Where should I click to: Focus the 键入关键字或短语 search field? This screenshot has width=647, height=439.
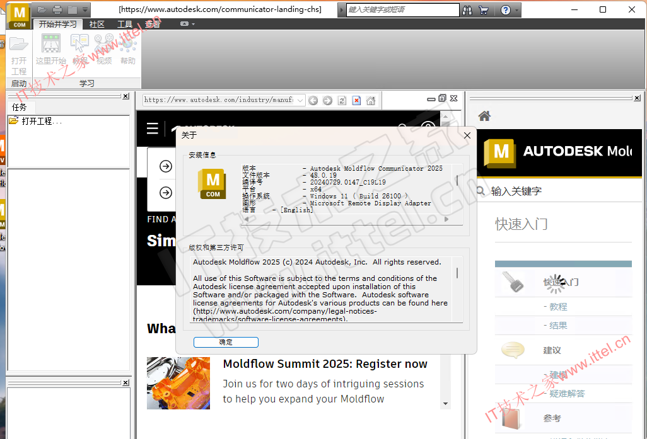point(402,10)
